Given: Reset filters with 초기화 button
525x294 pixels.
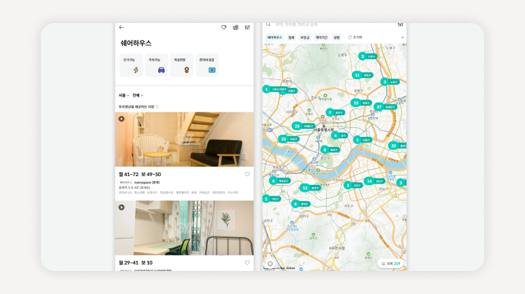Looking at the screenshot, I should (x=355, y=37).
